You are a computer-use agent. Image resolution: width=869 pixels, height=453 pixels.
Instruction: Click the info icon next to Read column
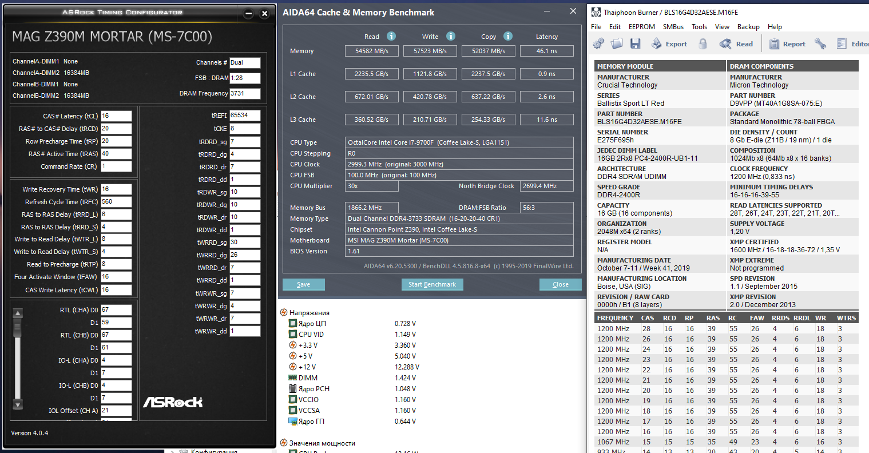click(x=391, y=36)
